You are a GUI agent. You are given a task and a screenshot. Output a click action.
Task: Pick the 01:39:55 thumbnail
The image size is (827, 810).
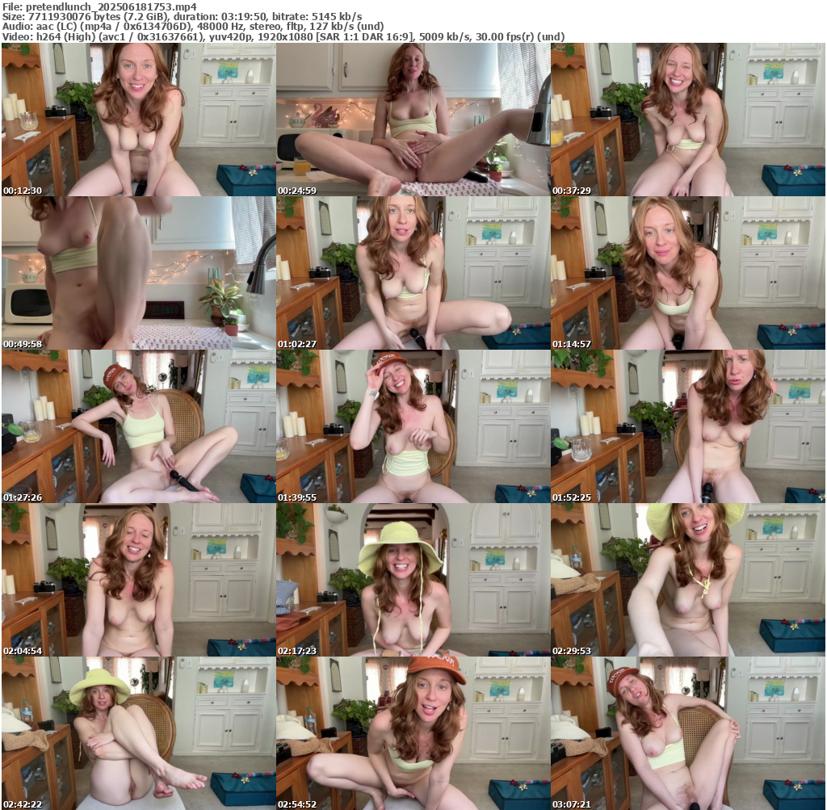413,426
